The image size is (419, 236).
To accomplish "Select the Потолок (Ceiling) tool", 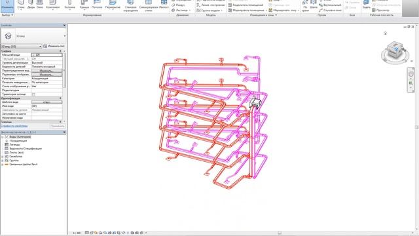I will click(97, 5).
